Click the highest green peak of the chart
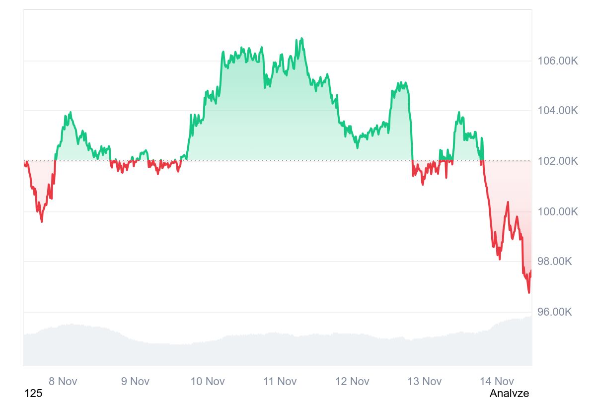Viewport: 596px width, 397px height. pyautogui.click(x=301, y=39)
